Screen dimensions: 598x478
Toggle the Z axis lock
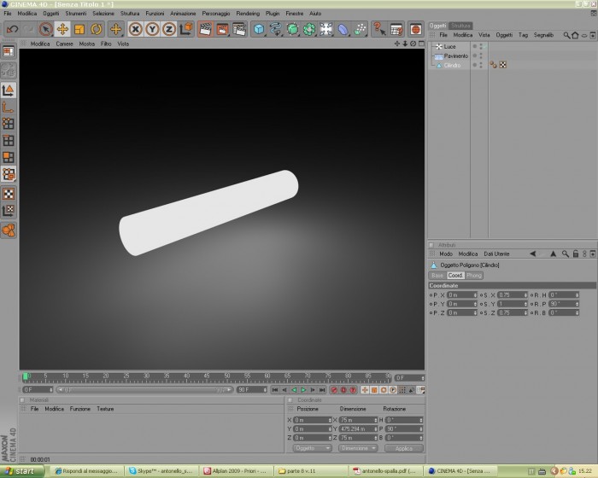coord(169,29)
